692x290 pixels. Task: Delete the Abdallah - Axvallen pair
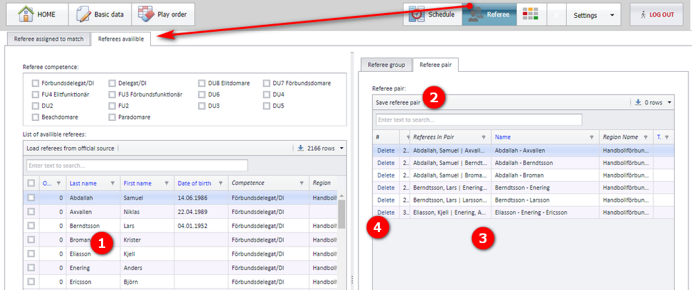point(385,151)
